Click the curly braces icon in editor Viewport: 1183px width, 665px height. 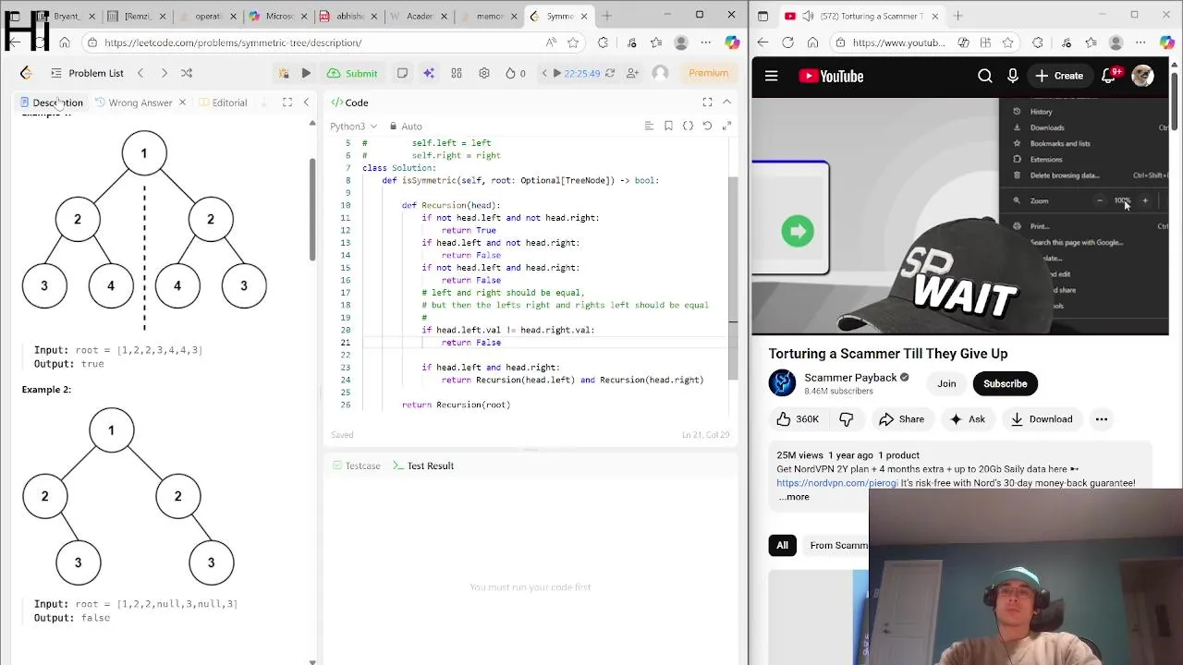[x=688, y=126]
